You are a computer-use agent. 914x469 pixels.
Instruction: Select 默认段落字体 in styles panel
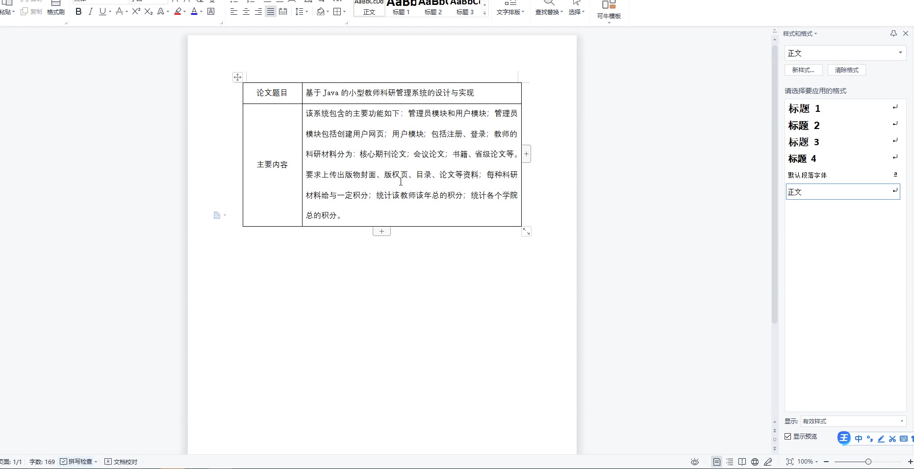tap(843, 175)
